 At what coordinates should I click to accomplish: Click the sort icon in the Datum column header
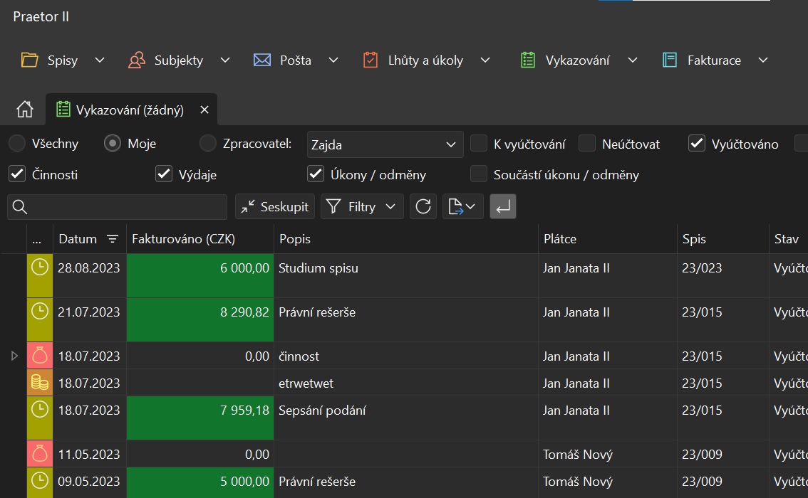click(x=113, y=239)
